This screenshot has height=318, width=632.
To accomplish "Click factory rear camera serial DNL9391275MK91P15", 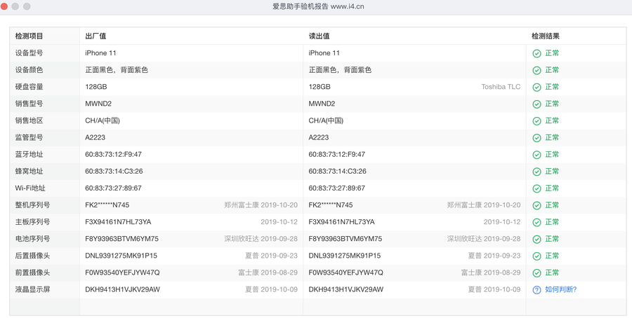I will [x=121, y=256].
